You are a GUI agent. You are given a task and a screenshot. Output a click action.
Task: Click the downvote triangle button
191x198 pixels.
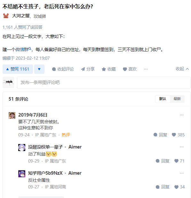[39, 69]
